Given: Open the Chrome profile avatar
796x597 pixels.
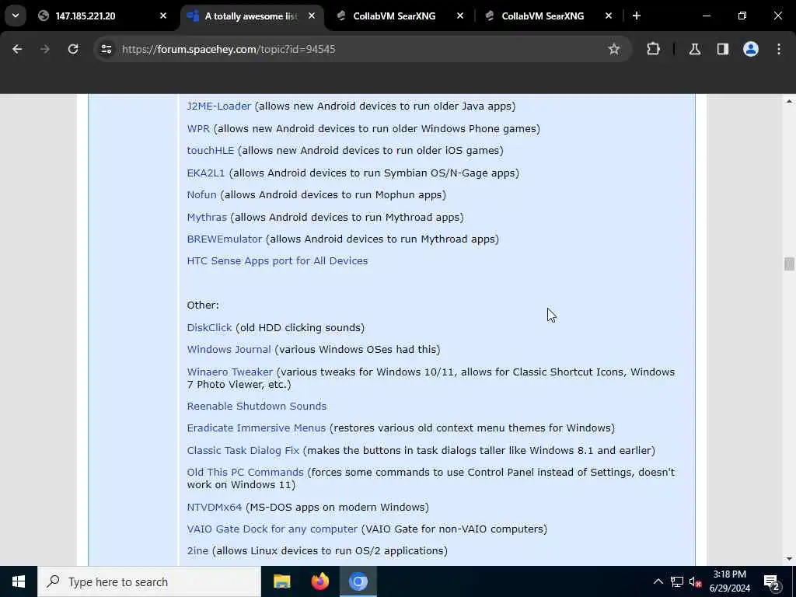Looking at the screenshot, I should click(x=751, y=49).
